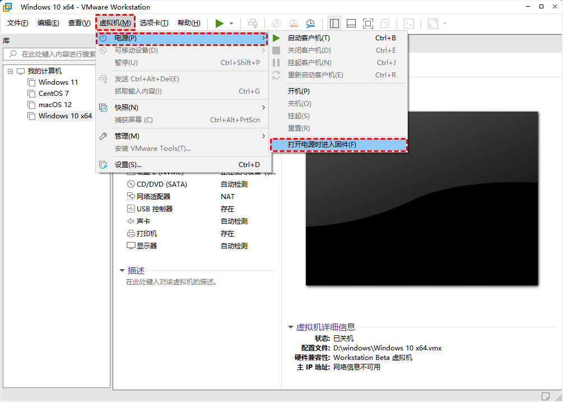Toggle the show library sidebar icon

334,24
